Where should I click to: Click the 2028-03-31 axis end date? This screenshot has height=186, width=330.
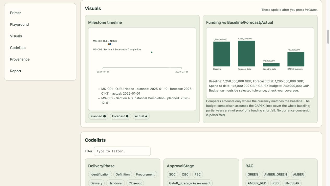pyautogui.click(x=182, y=72)
